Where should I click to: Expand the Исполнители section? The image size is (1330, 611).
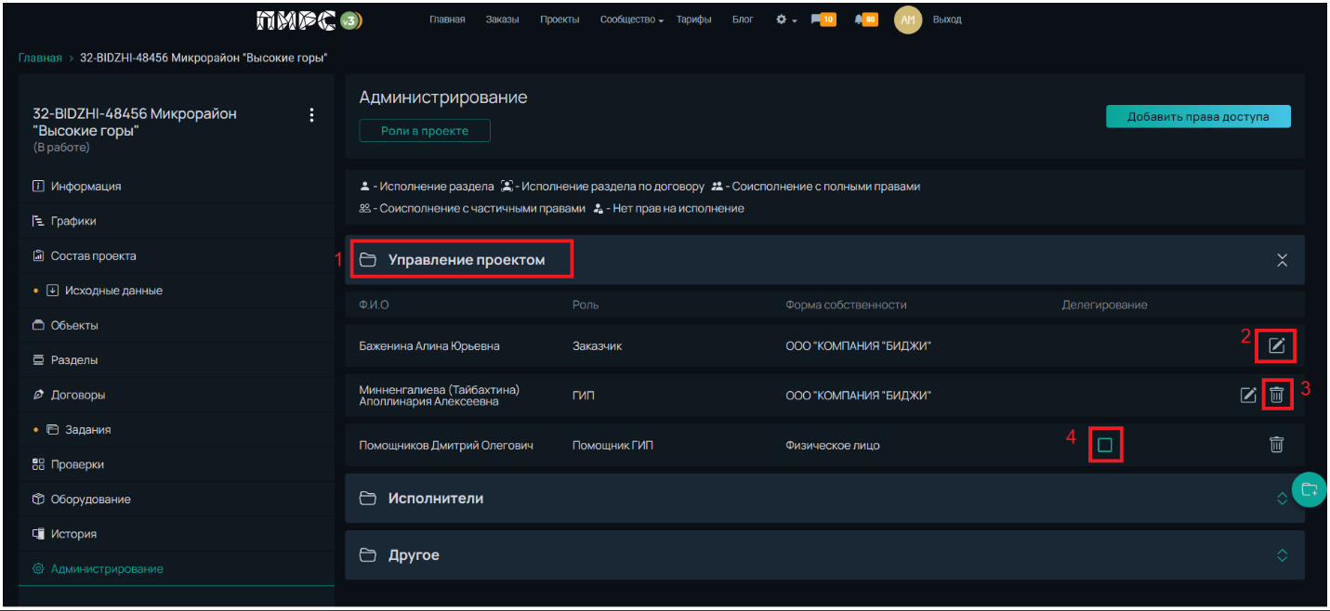click(x=1283, y=499)
